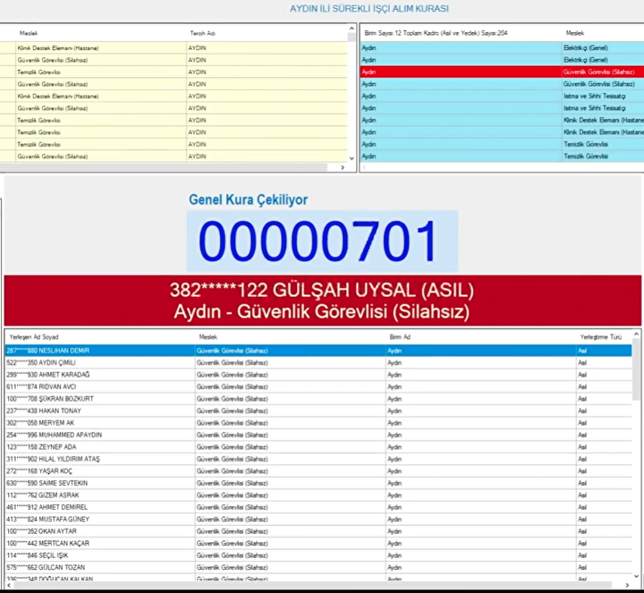Select the row for YAŞAR KOÇ
The image size is (644, 593).
[318, 471]
